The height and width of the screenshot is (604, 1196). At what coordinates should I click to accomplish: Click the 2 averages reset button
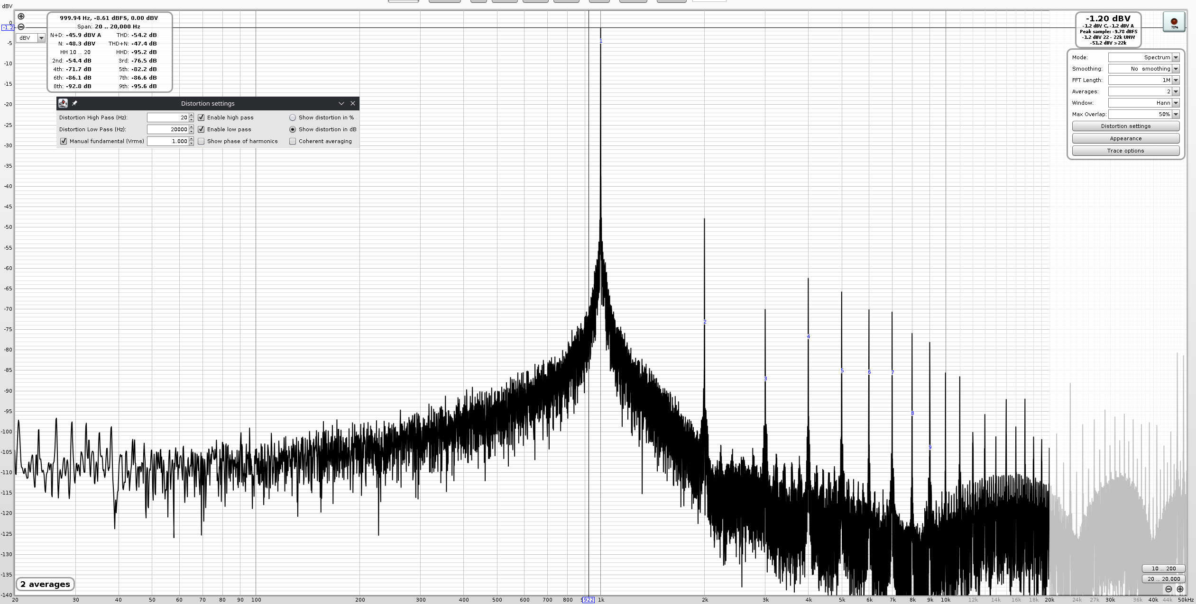(46, 584)
